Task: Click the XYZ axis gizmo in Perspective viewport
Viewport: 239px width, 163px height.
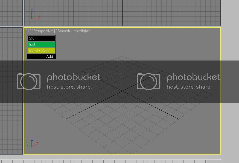Action: (x=32, y=143)
